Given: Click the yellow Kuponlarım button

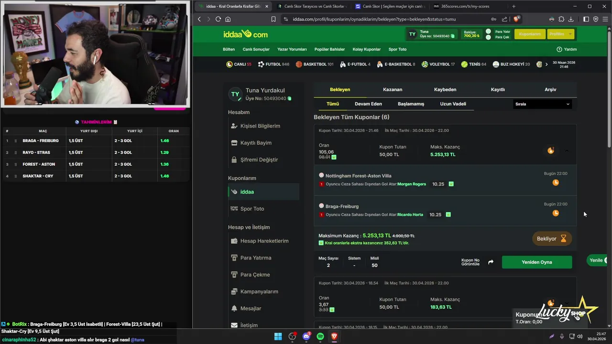Looking at the screenshot, I should (x=530, y=34).
